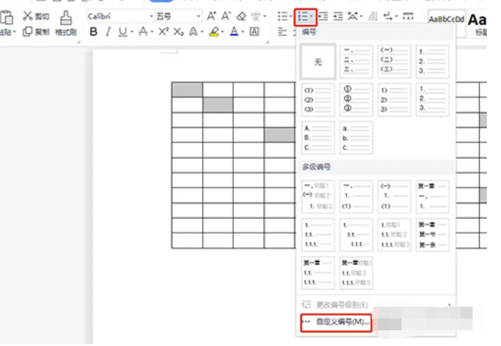Click the Chinese layout icon
Viewport: 501px width, 346px height.
click(x=353, y=16)
